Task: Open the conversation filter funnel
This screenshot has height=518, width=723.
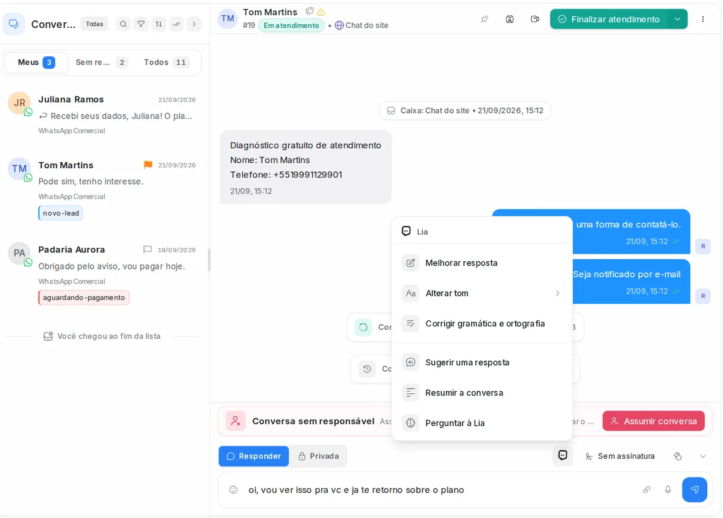Action: pos(141,24)
